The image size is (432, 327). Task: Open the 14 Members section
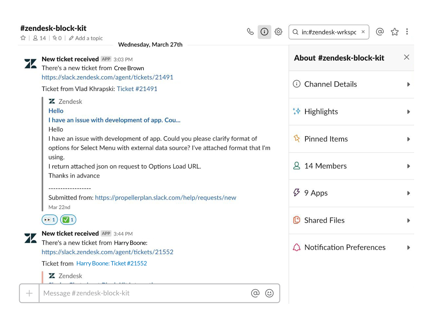point(351,166)
